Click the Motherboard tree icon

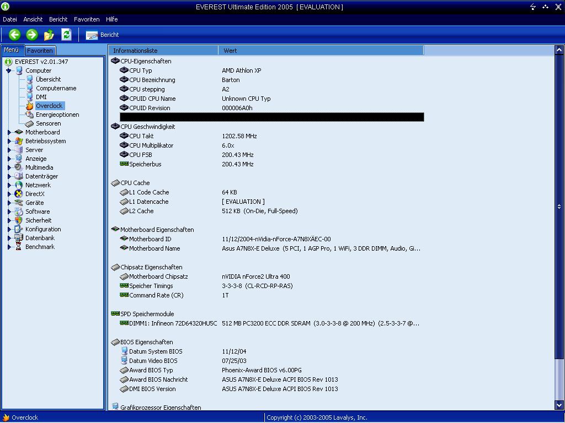(19, 132)
